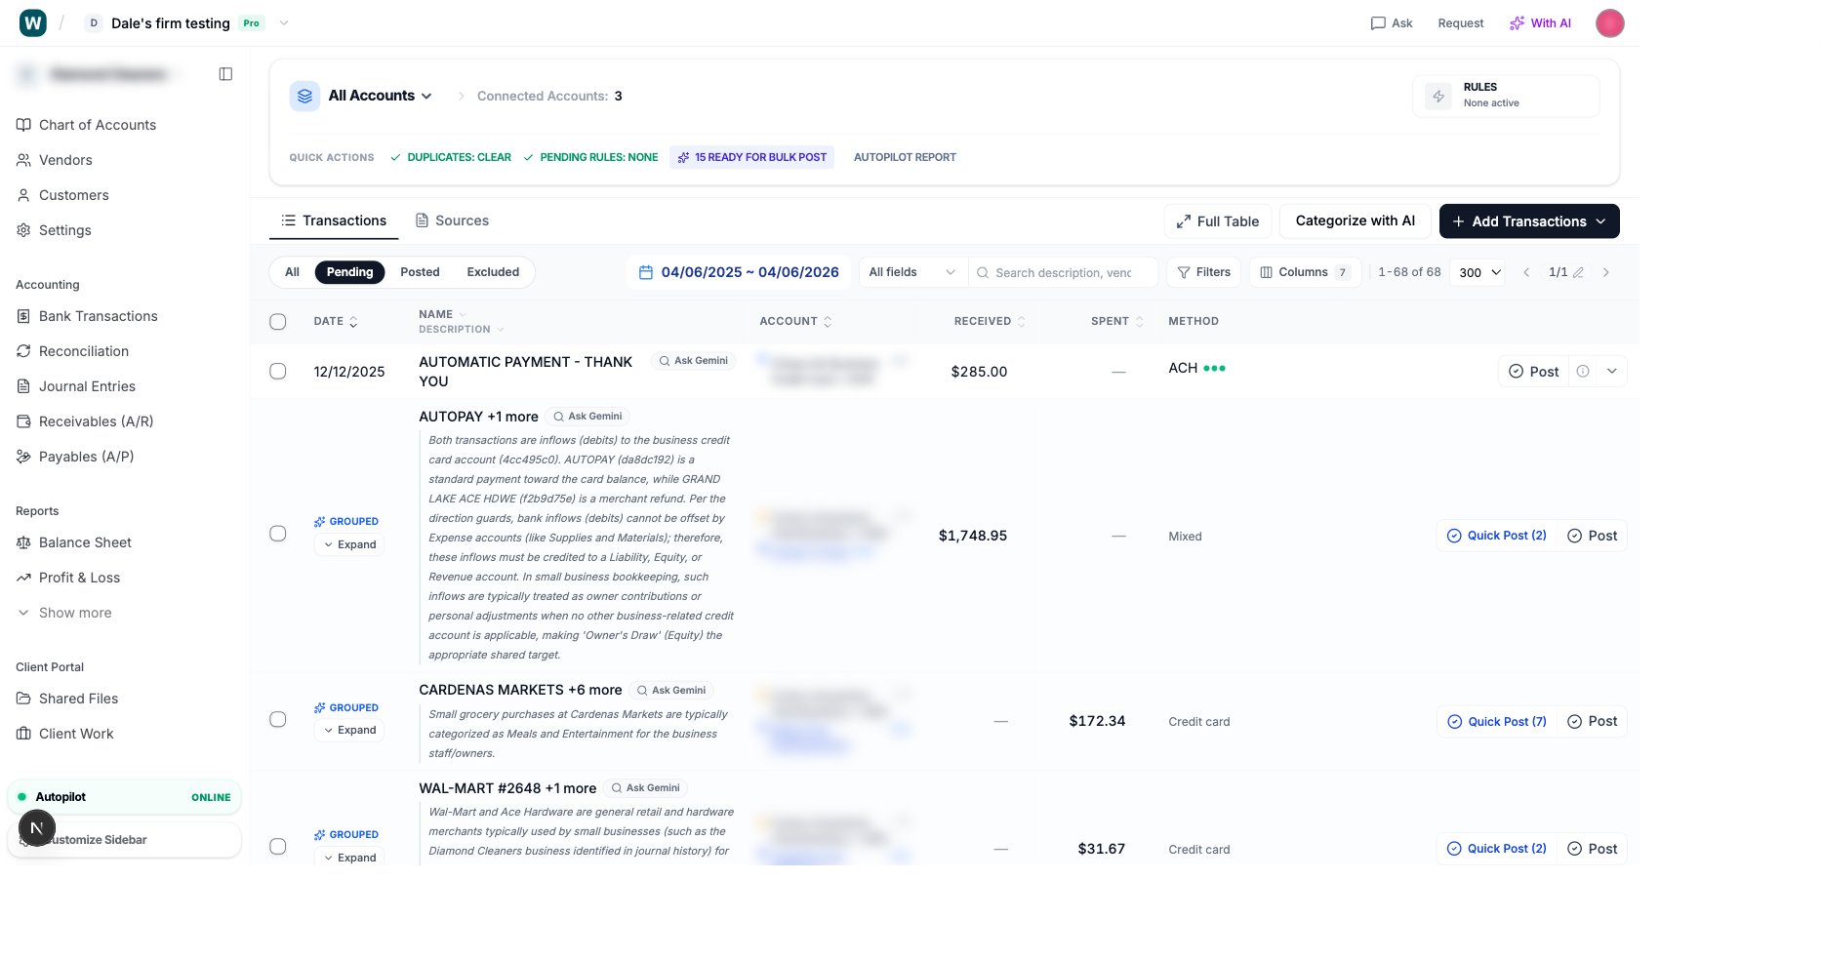Click the search description input field

tap(1064, 272)
